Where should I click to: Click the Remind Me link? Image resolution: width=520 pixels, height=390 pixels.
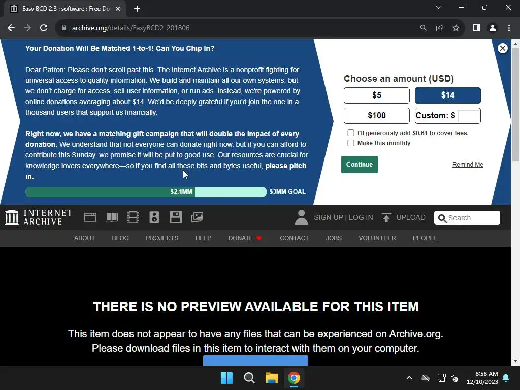pos(468,165)
